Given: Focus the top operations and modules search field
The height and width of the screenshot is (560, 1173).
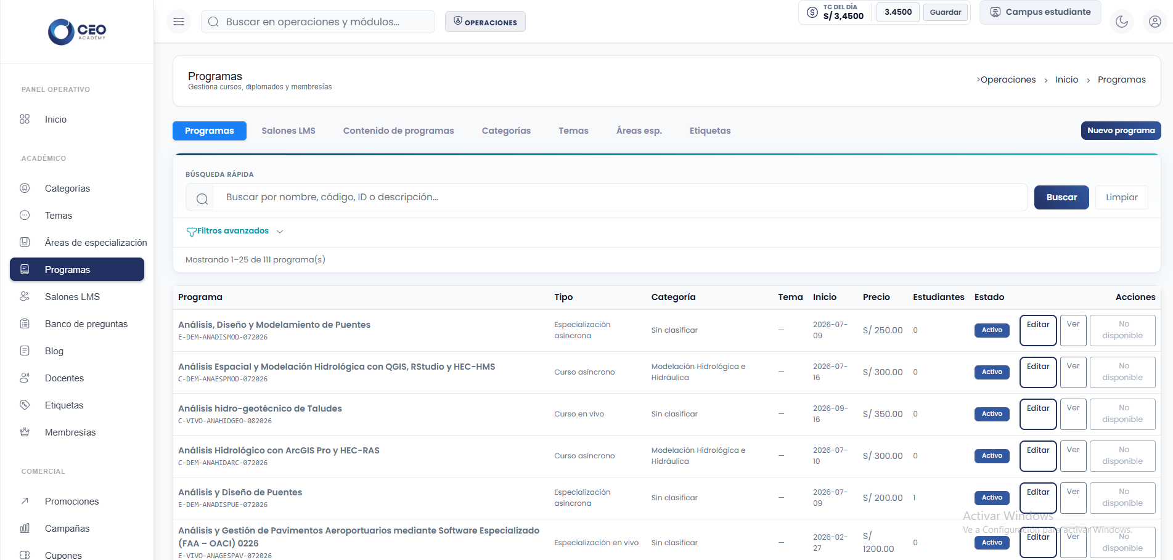Looking at the screenshot, I should pos(318,22).
